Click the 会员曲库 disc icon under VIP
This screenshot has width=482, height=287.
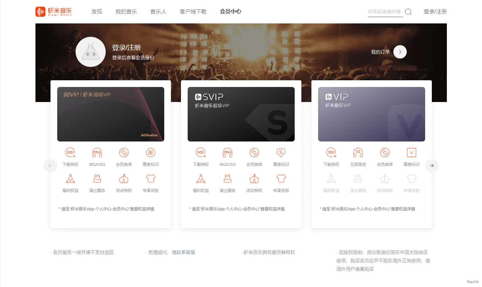pos(385,153)
